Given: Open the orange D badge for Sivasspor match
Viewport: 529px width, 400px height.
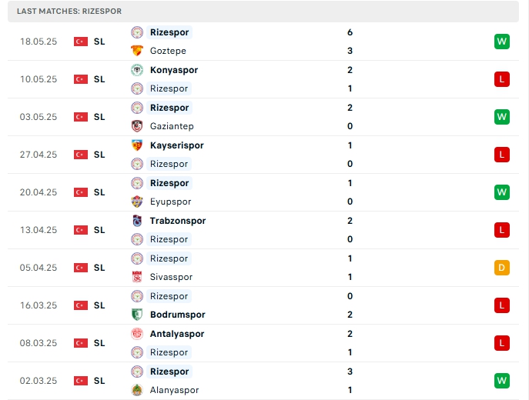Looking at the screenshot, I should point(502,268).
